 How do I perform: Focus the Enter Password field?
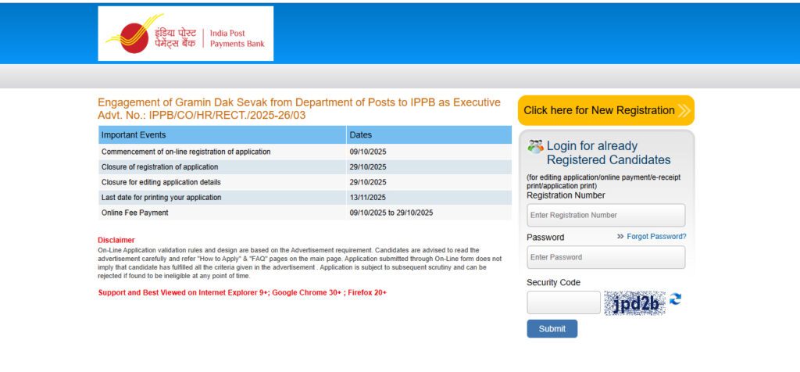[x=605, y=257]
